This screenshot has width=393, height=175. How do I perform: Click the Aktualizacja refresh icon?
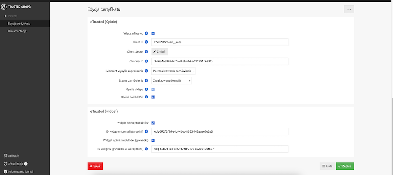coord(5,164)
